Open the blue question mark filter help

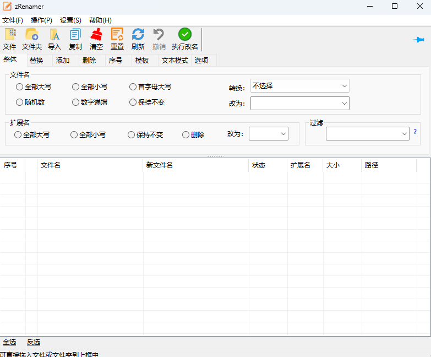click(415, 132)
